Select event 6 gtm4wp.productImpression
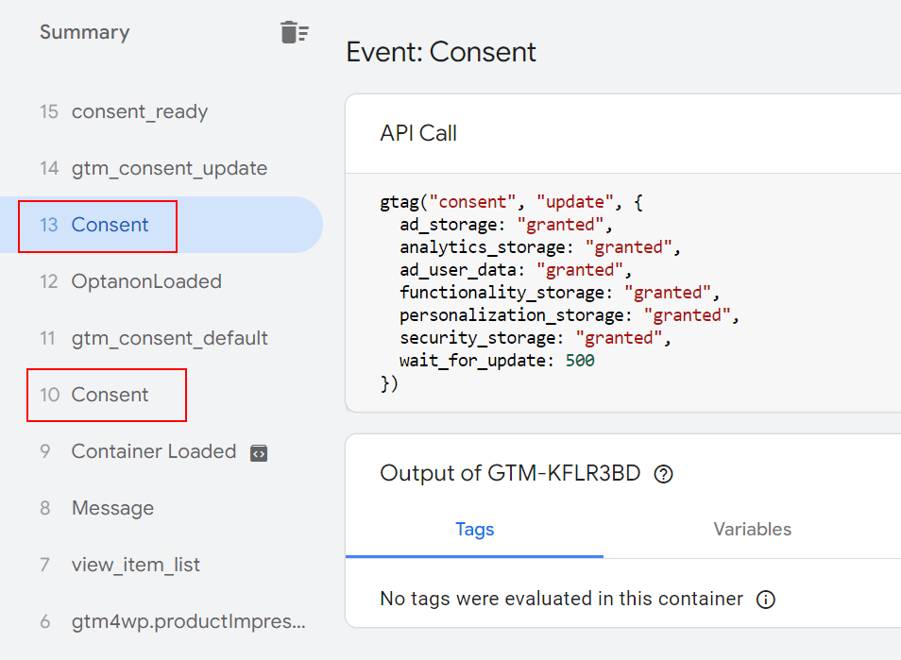 tap(188, 621)
